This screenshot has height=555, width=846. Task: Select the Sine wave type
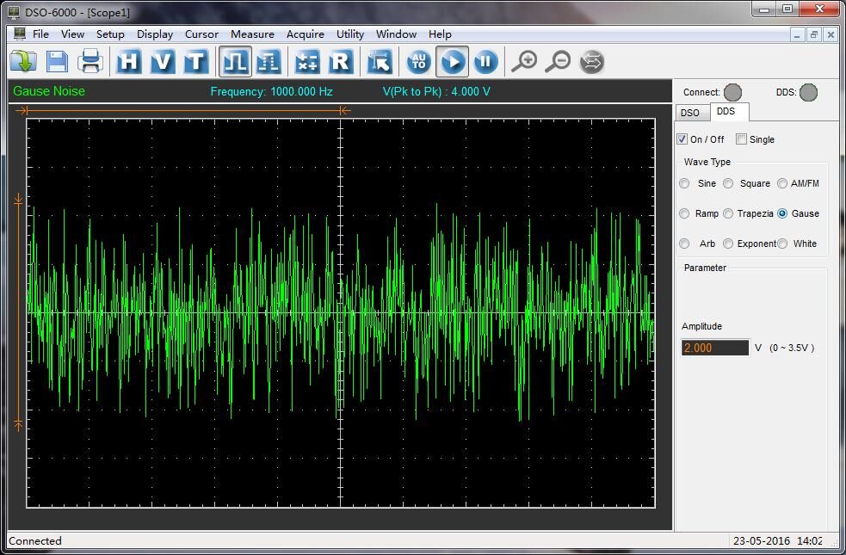[x=685, y=183]
